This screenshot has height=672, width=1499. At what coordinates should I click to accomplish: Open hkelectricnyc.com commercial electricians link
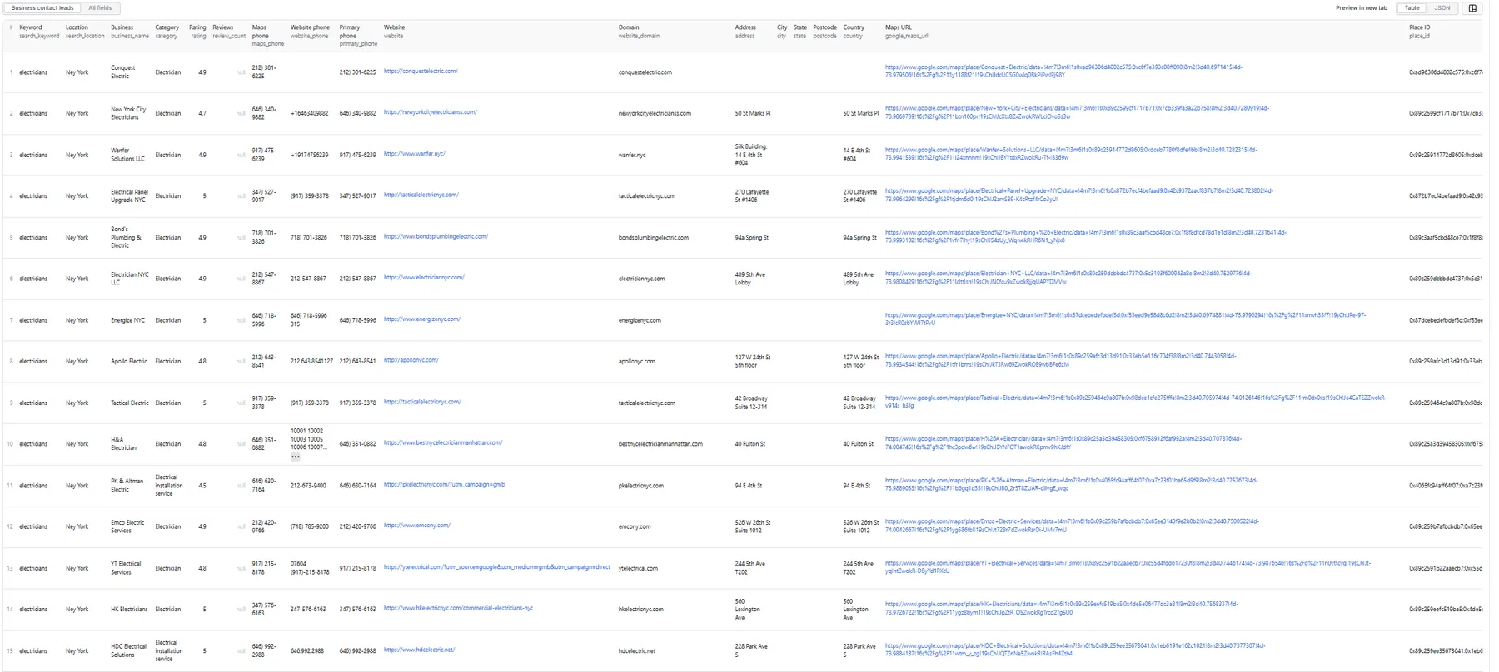(458, 608)
